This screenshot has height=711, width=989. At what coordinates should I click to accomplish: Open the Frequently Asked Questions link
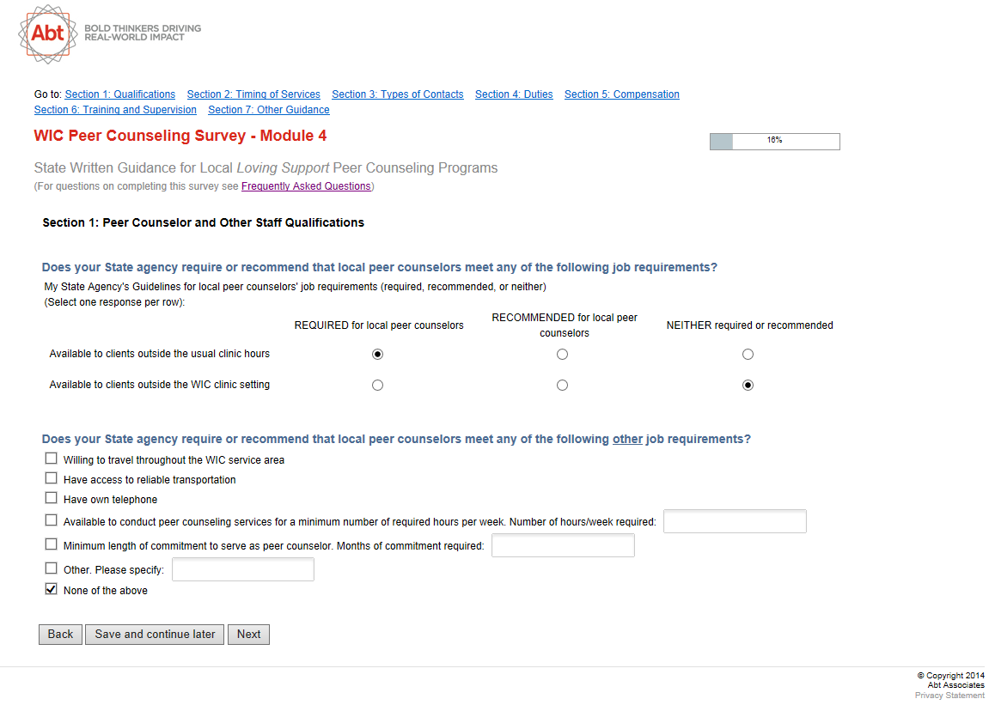point(306,186)
